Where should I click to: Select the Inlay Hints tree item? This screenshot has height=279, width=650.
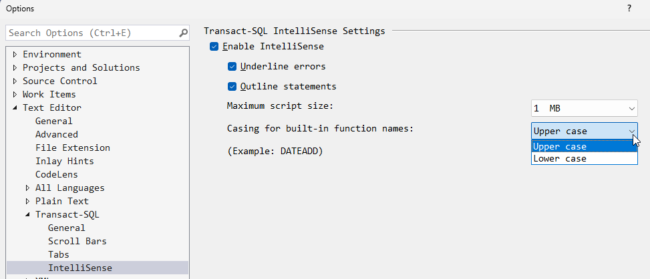click(64, 161)
